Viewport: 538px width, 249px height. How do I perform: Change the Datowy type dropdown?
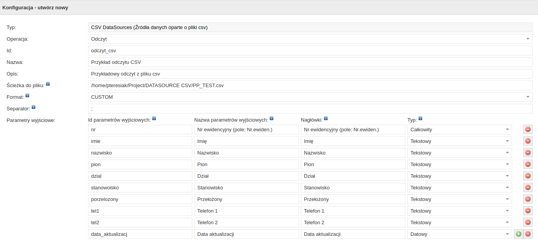coord(459,234)
